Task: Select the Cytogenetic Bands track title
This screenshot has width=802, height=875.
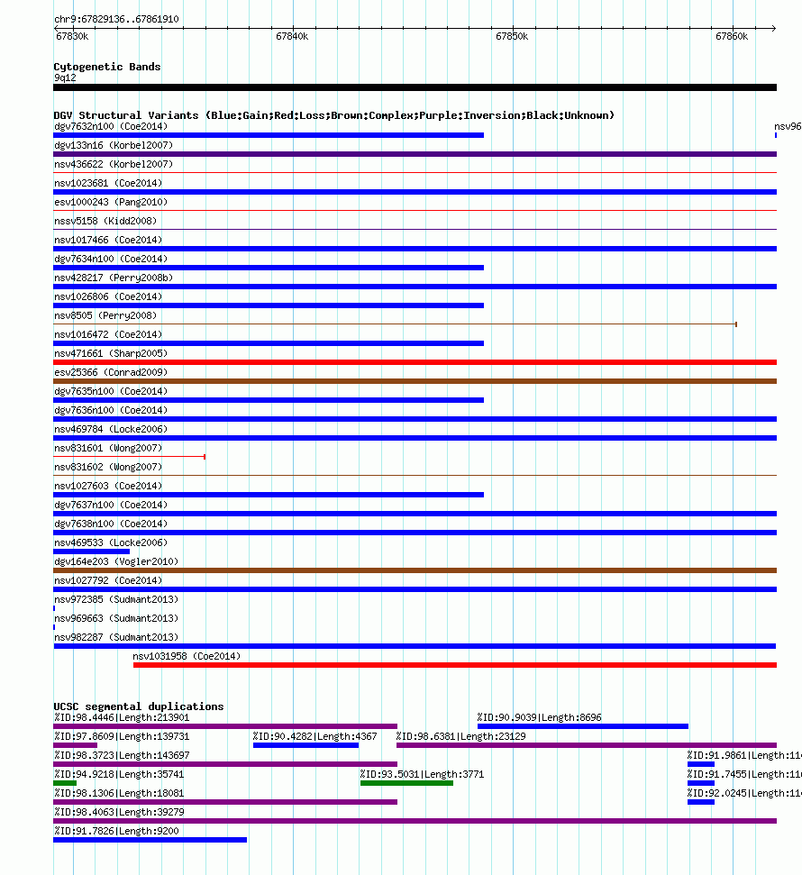Action: 107,67
